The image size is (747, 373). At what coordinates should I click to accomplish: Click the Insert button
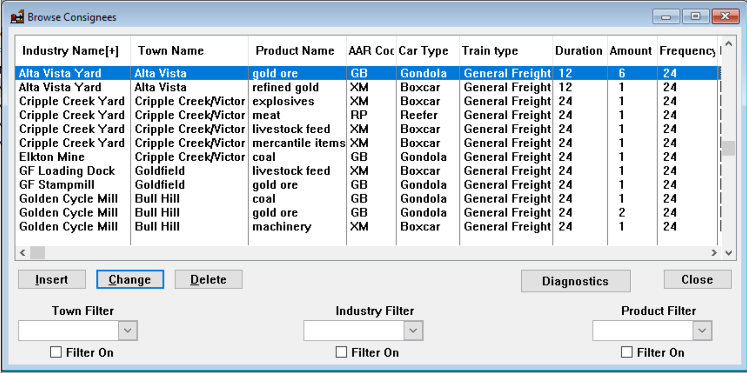52,280
